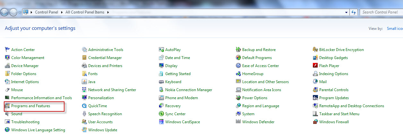Open Troubleshooting
The height and width of the screenshot is (138, 403).
25,122
